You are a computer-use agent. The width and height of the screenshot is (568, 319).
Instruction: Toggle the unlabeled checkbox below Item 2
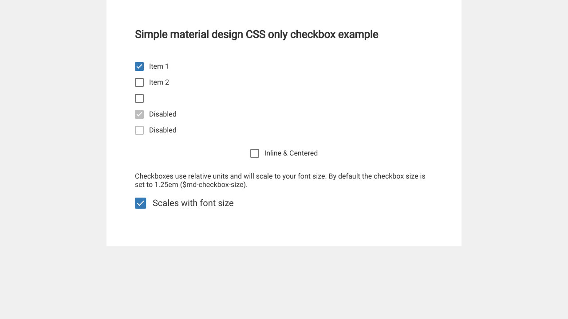click(139, 98)
